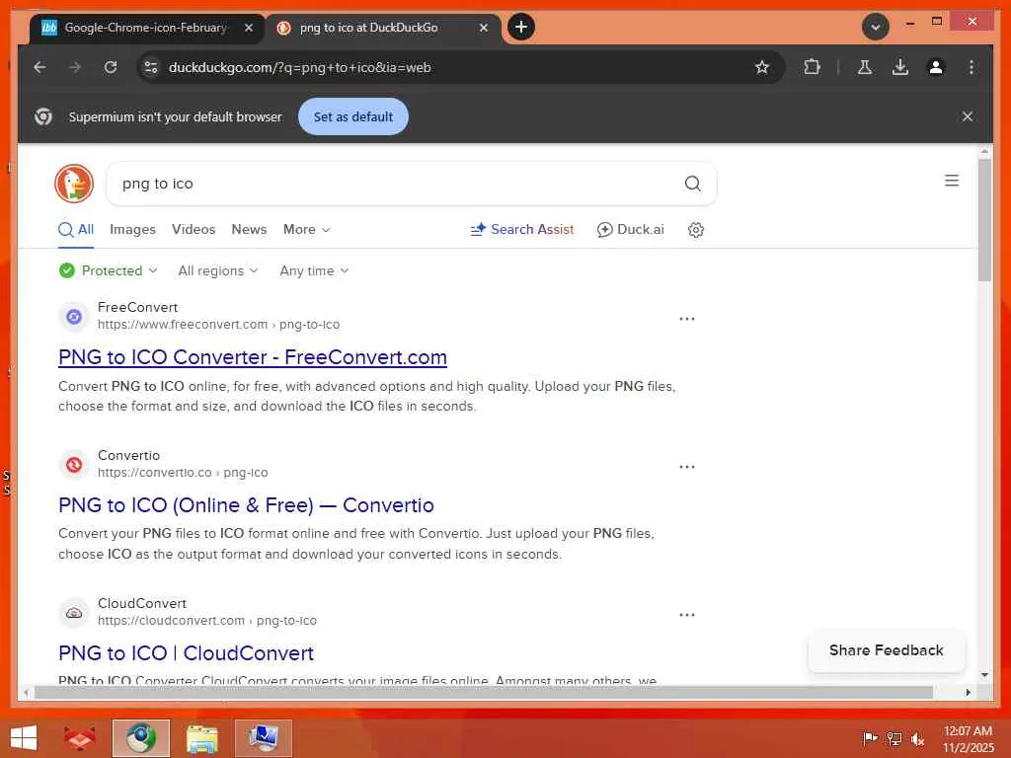The height and width of the screenshot is (758, 1011).
Task: Click the Convertio site favicon
Action: coord(74,464)
